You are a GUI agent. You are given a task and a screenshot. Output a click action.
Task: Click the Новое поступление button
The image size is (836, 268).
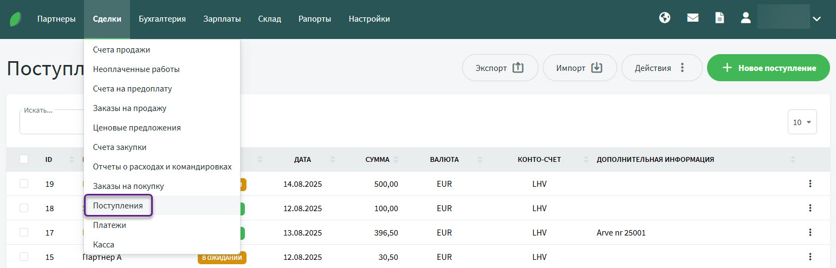(x=768, y=68)
